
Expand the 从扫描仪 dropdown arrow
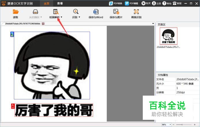(41, 17)
